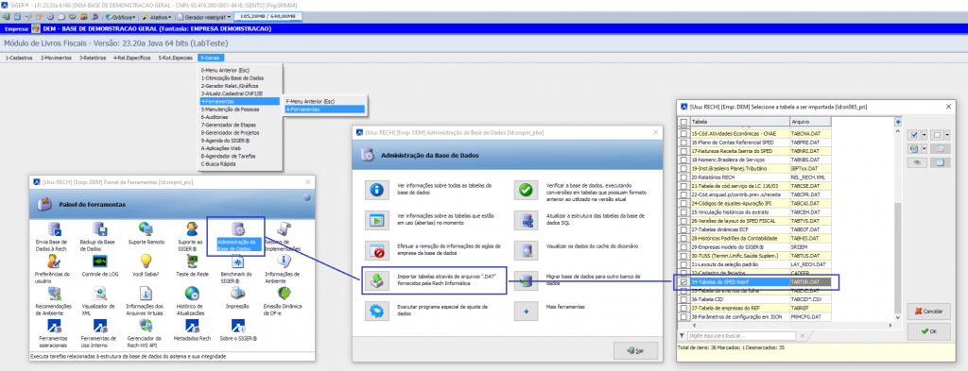The image size is (968, 371).
Task: Uncheck the 34-Tabelas do SPED Reinf checkbox
Action: click(x=683, y=281)
